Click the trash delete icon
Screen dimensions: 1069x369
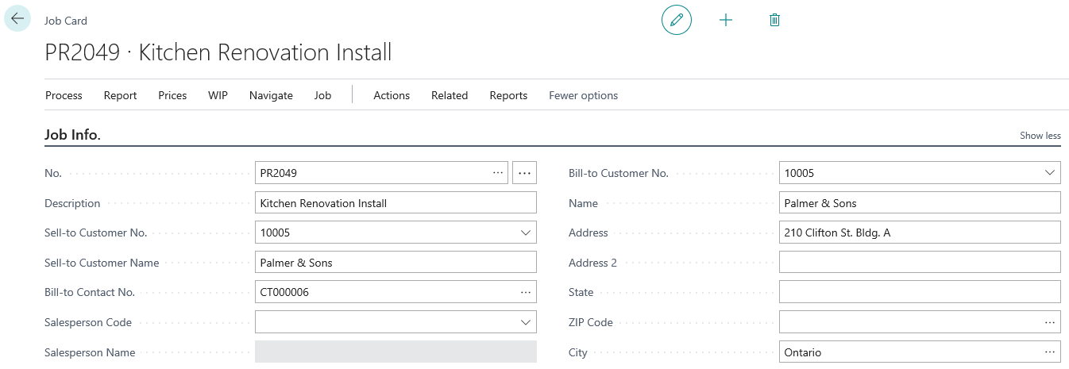[x=774, y=20]
